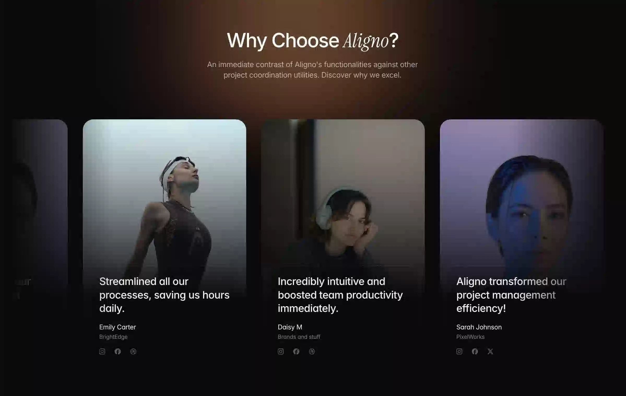Click the 'Streamlined all our processes' quote
This screenshot has width=626, height=396.
click(164, 295)
